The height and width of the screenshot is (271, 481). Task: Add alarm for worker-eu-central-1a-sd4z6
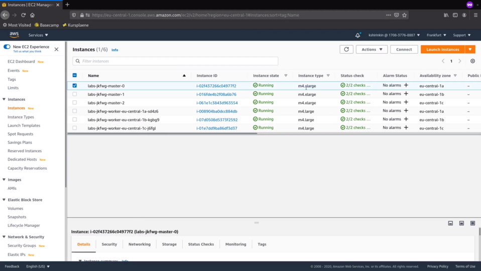click(406, 111)
